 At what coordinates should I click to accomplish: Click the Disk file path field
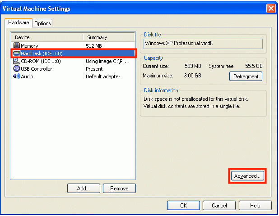pos(203,44)
